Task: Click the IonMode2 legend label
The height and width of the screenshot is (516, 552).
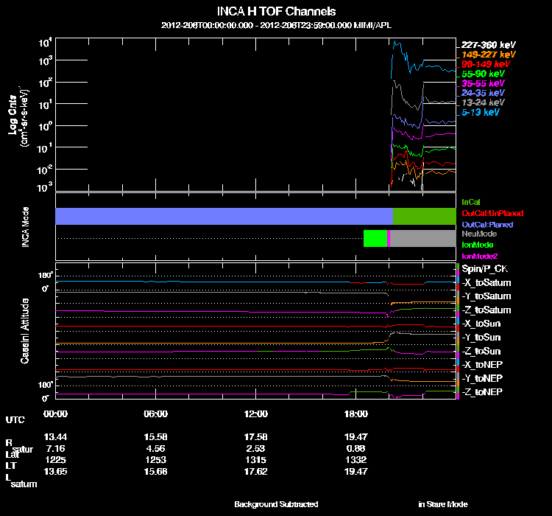Action: [x=478, y=255]
